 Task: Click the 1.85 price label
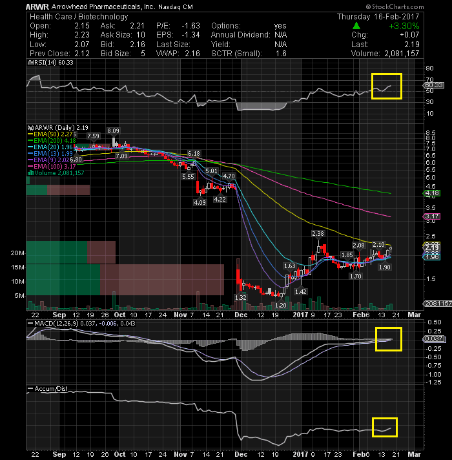click(347, 255)
